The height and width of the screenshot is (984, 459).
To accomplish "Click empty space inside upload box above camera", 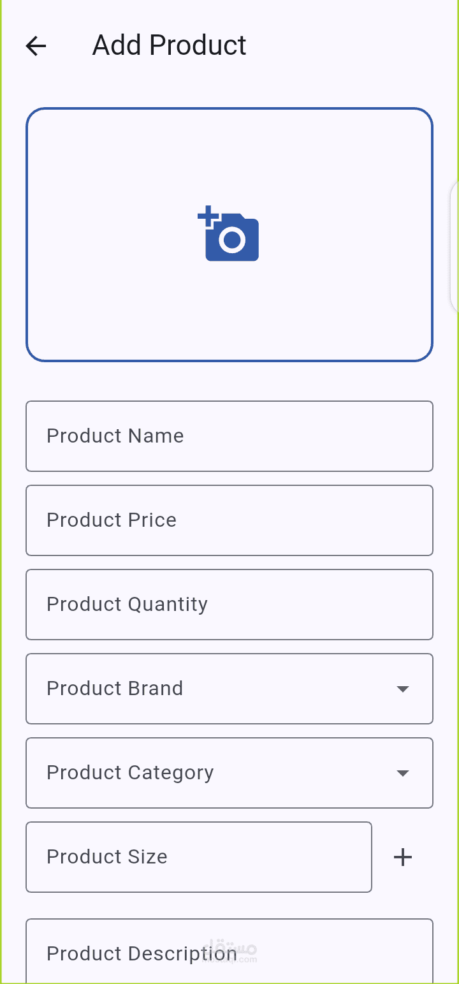I will pos(229,156).
